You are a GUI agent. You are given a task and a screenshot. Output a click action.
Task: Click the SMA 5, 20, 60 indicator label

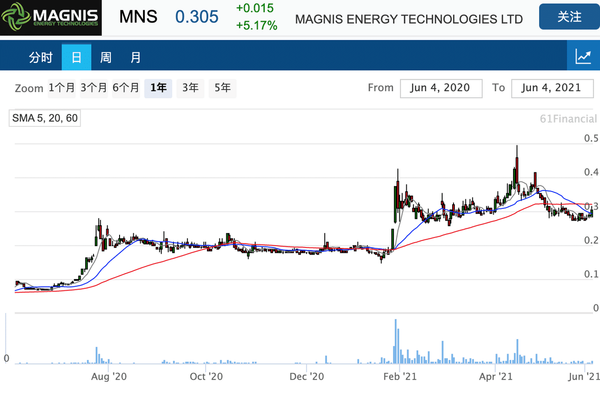45,118
